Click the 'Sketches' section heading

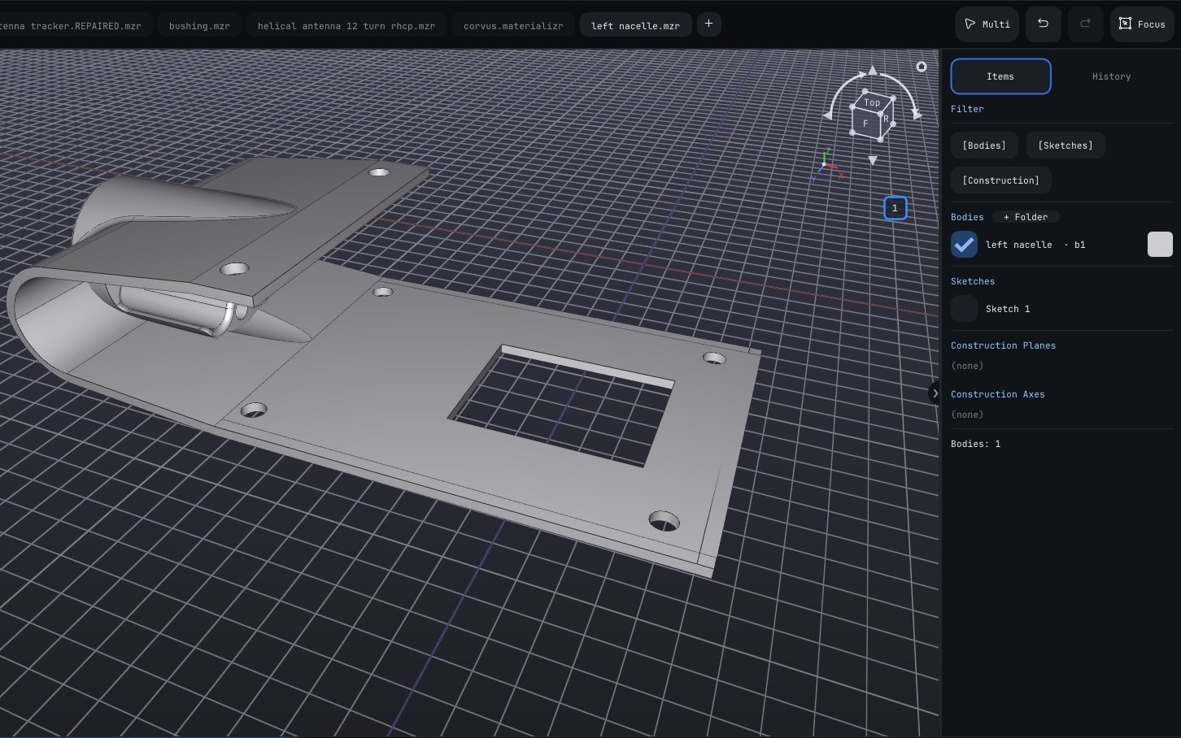pos(973,281)
